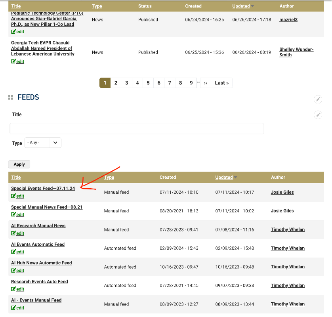This screenshot has height=317, width=332.
Task: Select created date 02/09/2024 - 15:43
Action: click(x=179, y=248)
